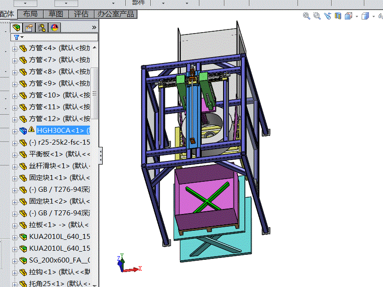383x287 pixels.
Task: Expand the 平衡板<1> tree node
Action: click(x=15, y=155)
